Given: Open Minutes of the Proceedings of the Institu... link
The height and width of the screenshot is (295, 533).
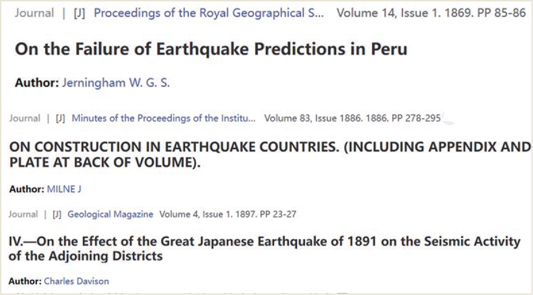Looking at the screenshot, I should (163, 118).
